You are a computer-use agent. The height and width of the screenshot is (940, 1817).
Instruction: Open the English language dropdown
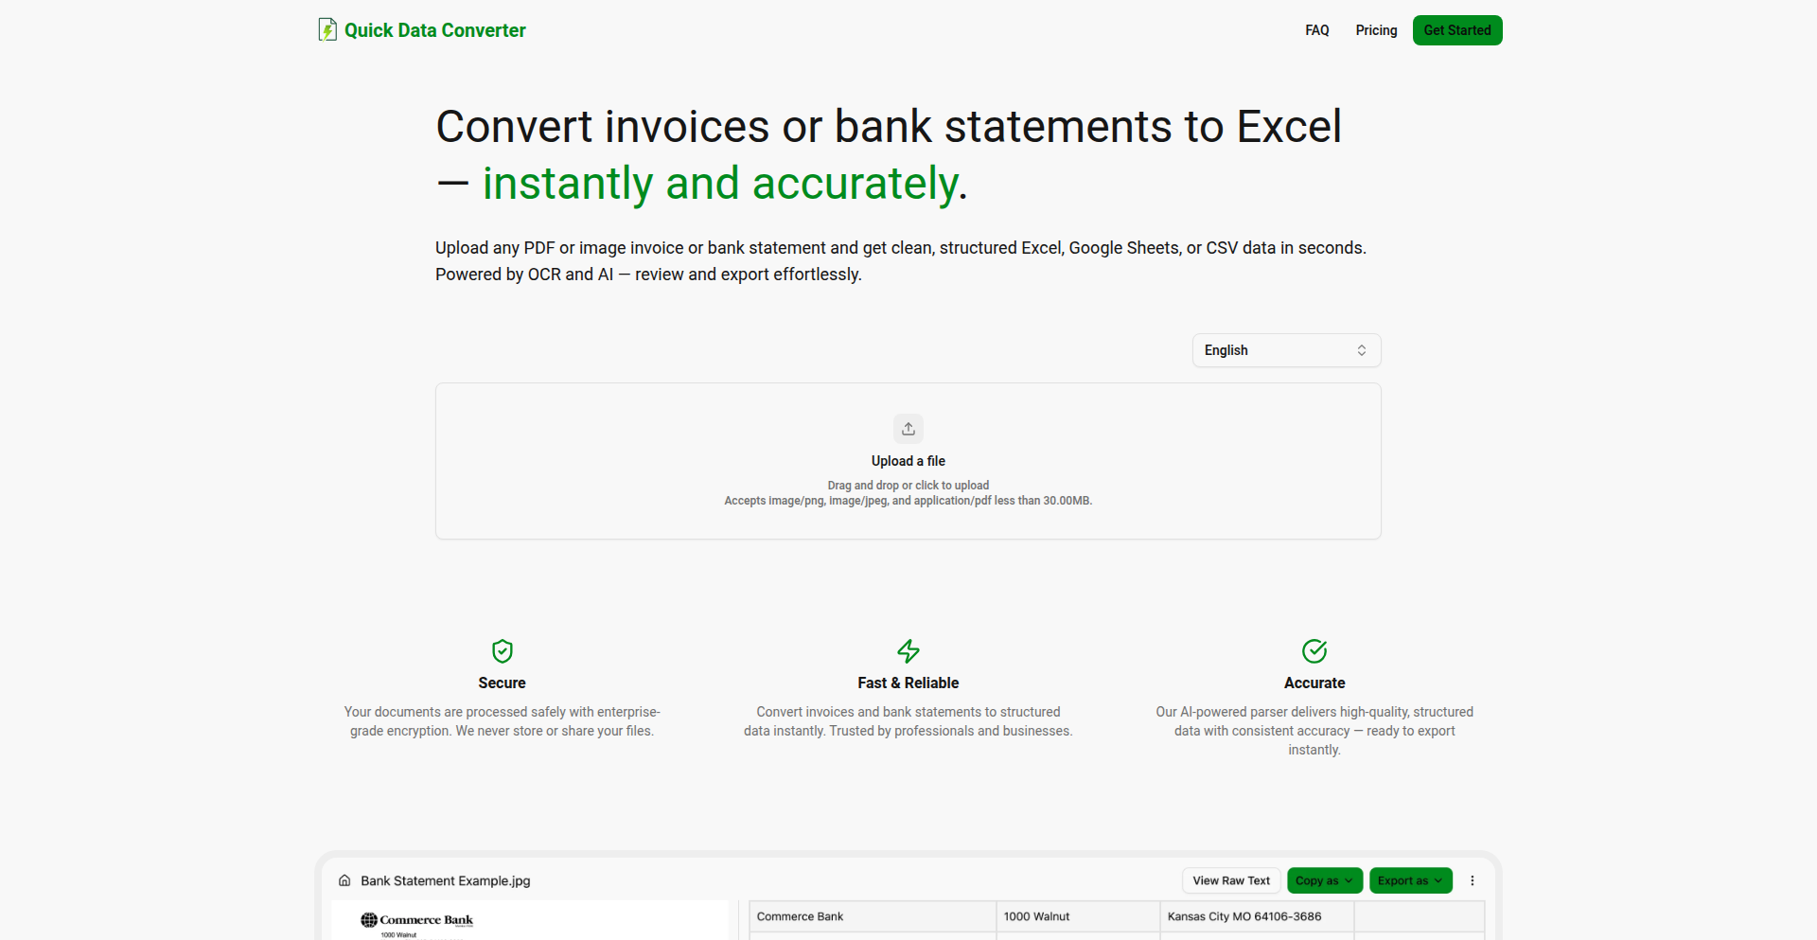1286,350
